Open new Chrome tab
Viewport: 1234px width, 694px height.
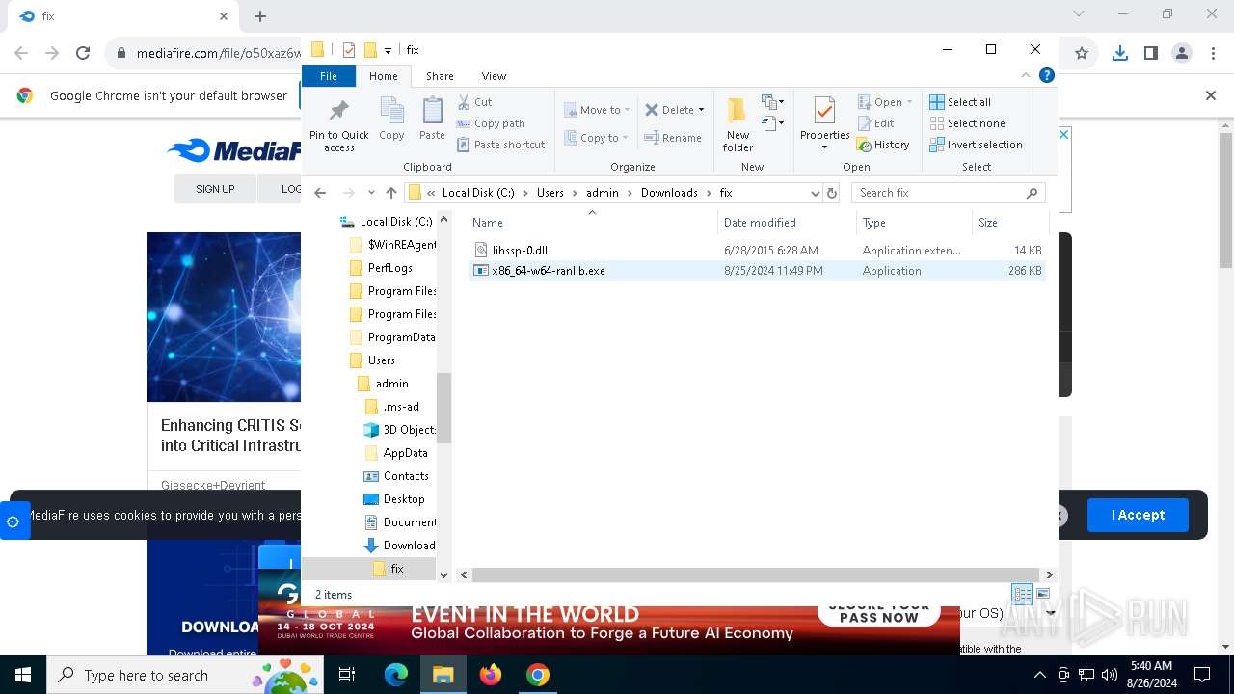click(x=260, y=16)
